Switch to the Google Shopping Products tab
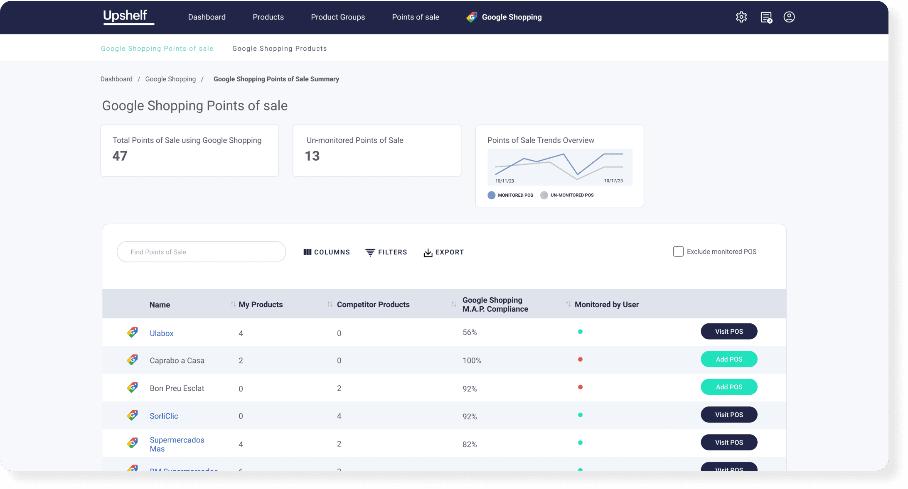 pyautogui.click(x=280, y=48)
